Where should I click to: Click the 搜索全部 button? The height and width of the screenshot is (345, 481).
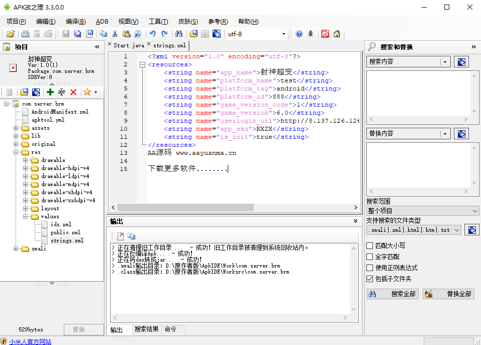[393, 294]
